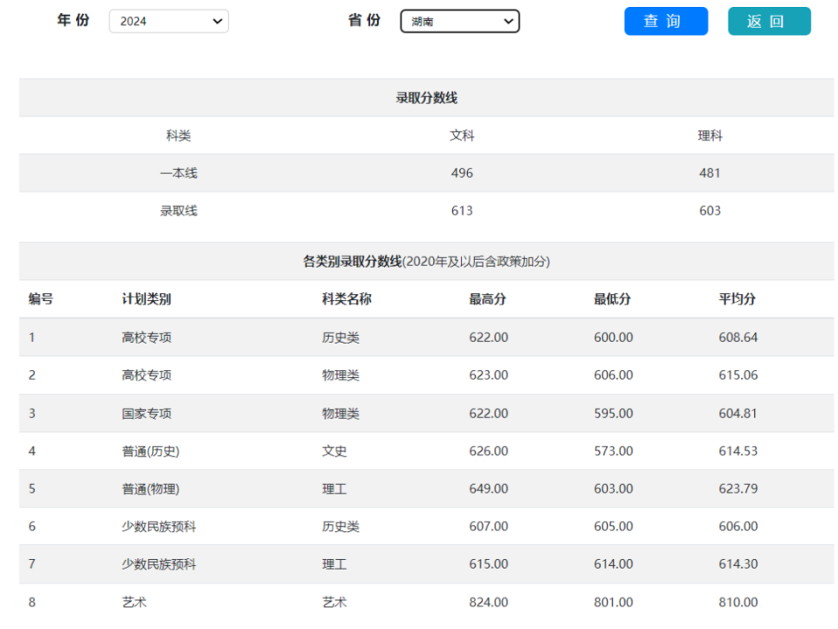
Task: Click the lowest score 573.00
Action: tap(614, 451)
